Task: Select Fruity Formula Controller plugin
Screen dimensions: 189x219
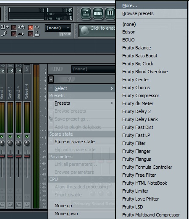Action: coord(152,167)
